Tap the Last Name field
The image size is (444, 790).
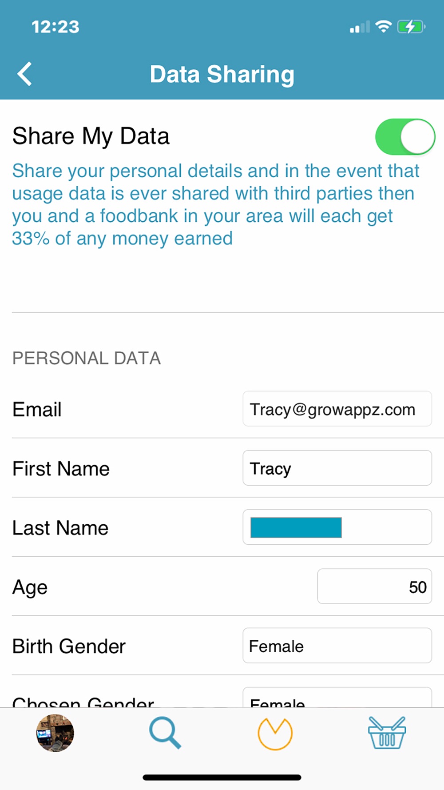coord(337,527)
